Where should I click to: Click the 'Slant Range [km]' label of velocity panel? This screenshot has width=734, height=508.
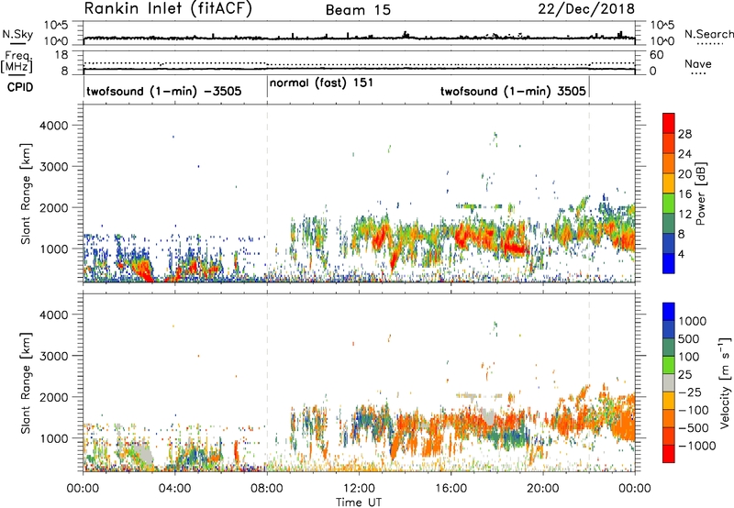(26, 382)
